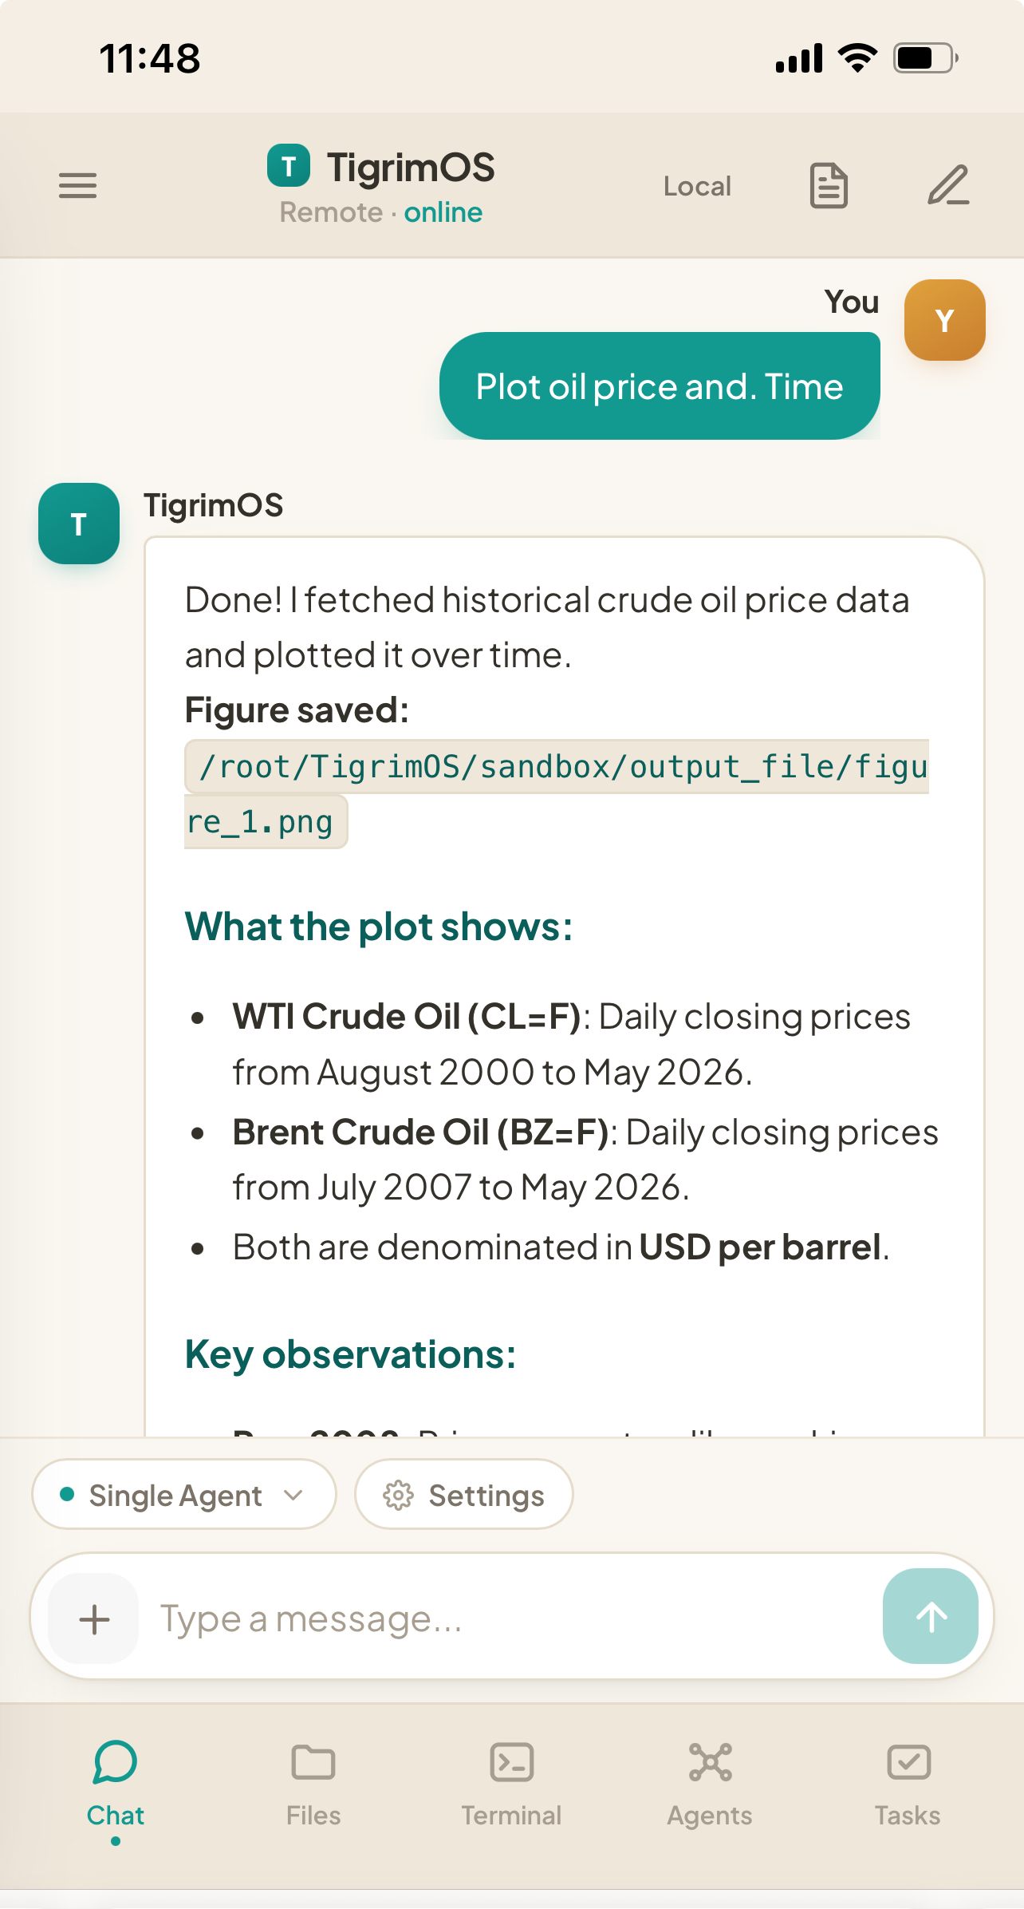Screen dimensions: 1024x1909
Task: Send message with the arrow button
Action: pyautogui.click(x=930, y=1616)
